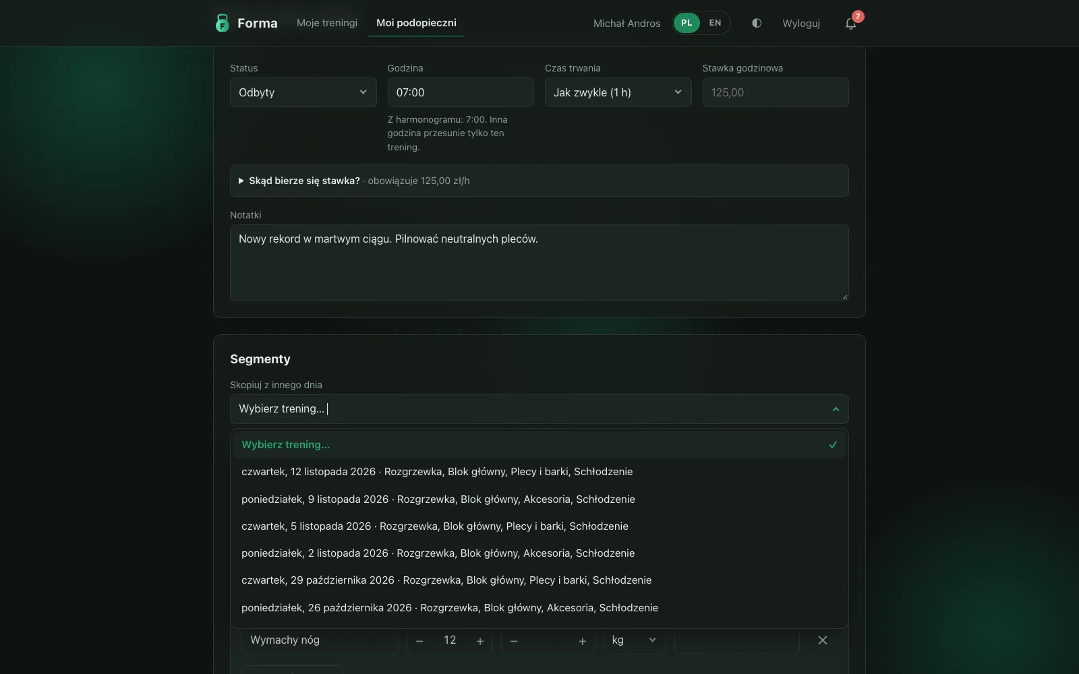Screen dimensions: 1079x674
Task: Choose poniedziałek, 26 października 2026 training
Action: (539, 608)
